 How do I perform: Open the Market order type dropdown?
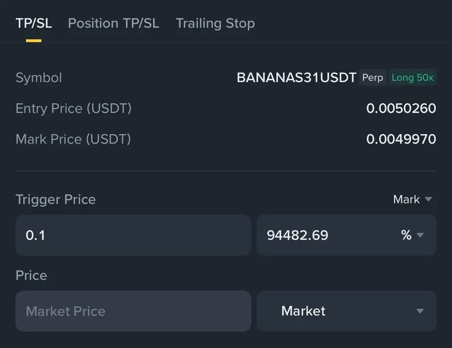coord(346,311)
